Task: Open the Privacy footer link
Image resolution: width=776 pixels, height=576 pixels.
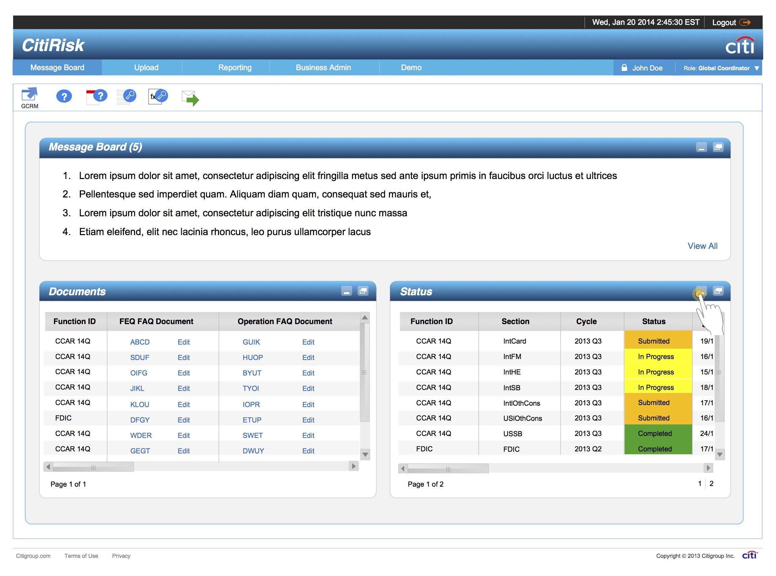Action: [121, 556]
